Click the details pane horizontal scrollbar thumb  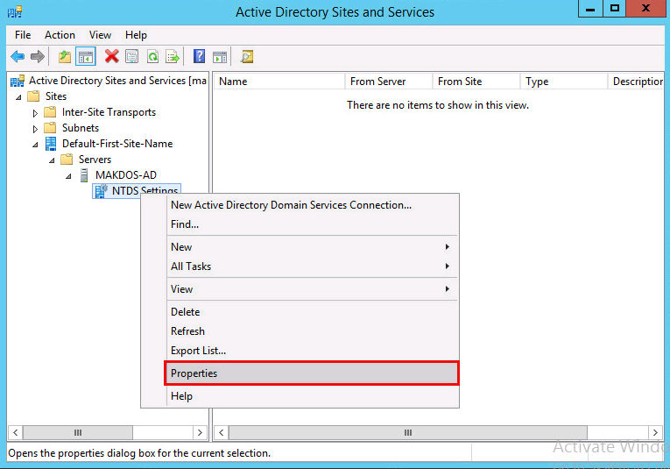click(408, 433)
